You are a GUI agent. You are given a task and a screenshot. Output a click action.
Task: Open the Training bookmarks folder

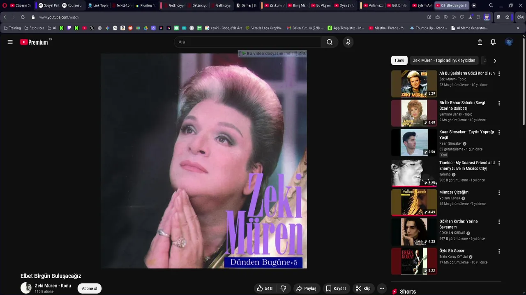tap(12, 28)
